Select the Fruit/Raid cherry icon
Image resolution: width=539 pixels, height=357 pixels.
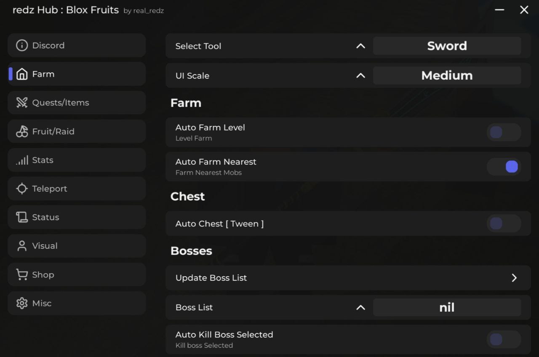pos(22,131)
